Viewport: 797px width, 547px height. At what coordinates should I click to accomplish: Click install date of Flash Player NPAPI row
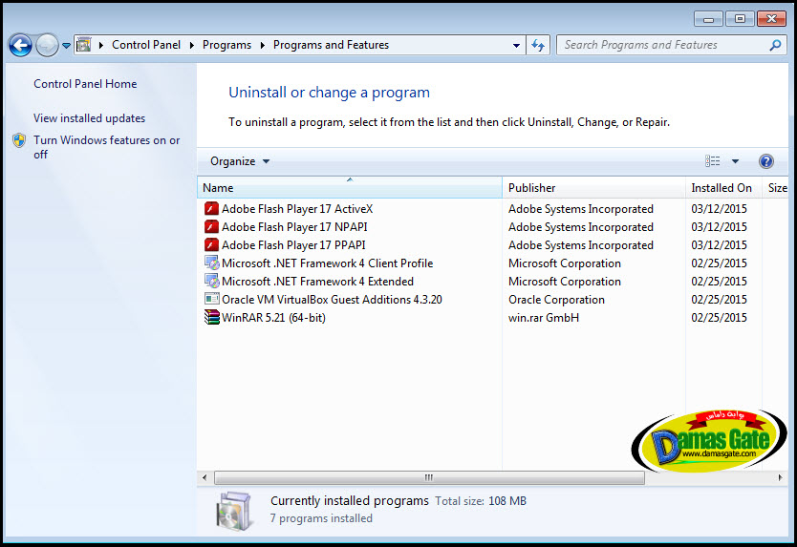pyautogui.click(x=720, y=227)
